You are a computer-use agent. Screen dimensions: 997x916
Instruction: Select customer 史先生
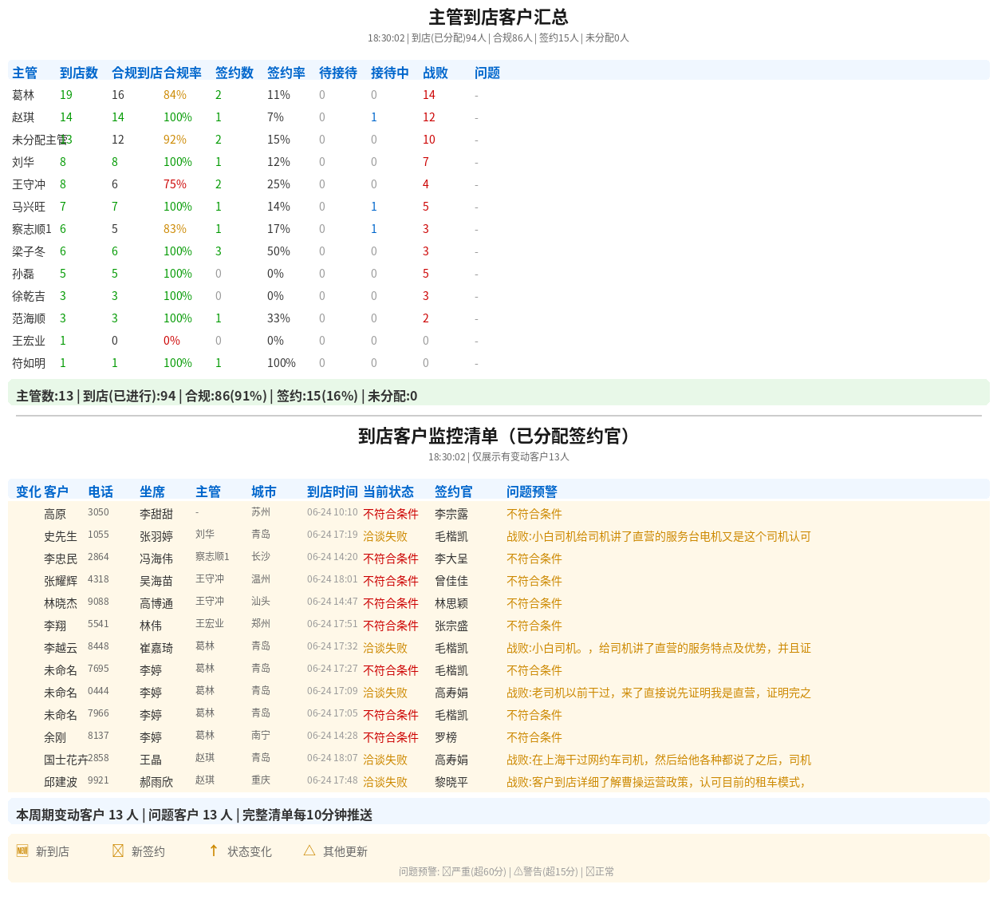[61, 536]
